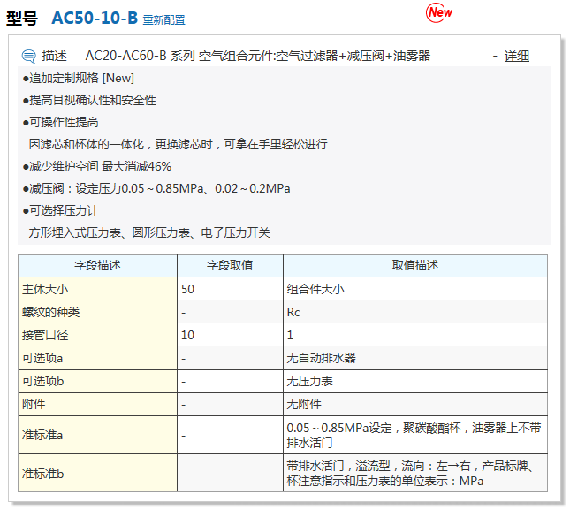
Task: Click the Rc value cell
Action: coord(415,312)
